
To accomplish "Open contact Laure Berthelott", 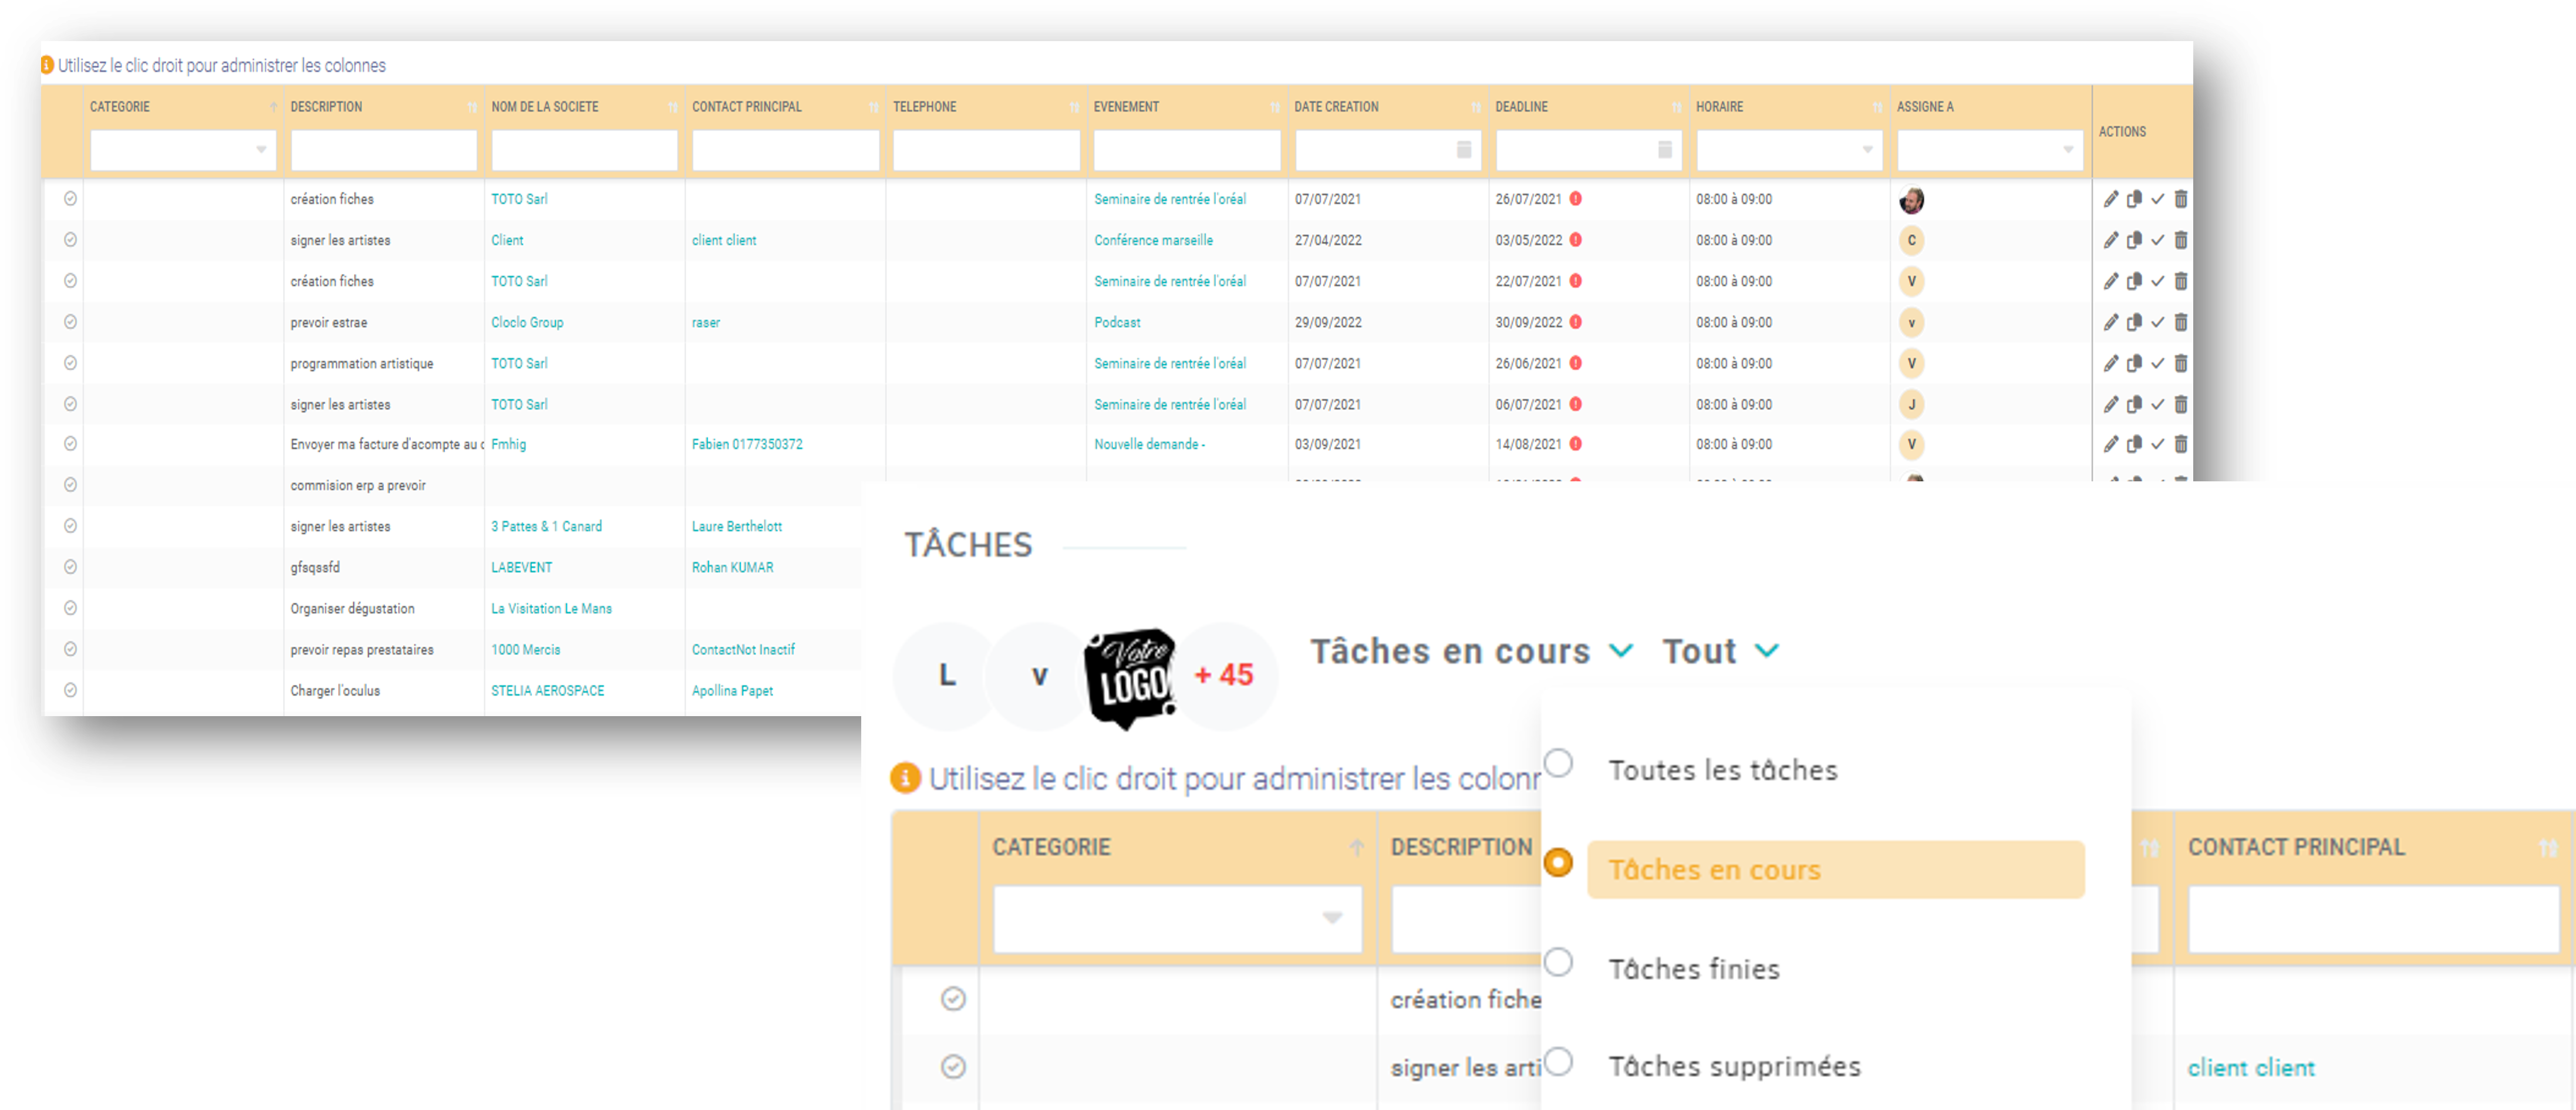I will coord(737,526).
